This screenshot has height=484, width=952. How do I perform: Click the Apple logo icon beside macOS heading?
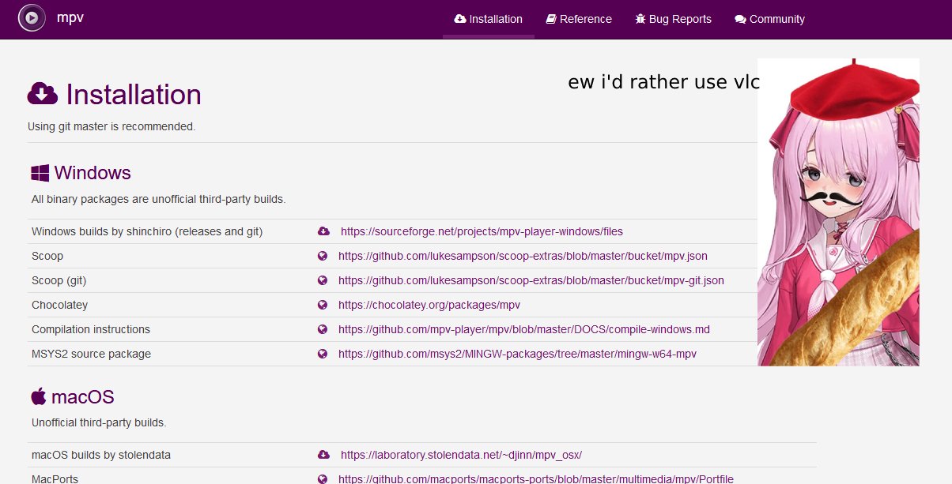click(x=39, y=396)
